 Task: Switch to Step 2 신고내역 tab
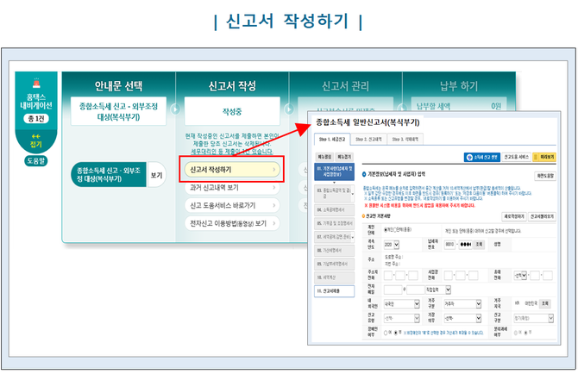click(370, 138)
